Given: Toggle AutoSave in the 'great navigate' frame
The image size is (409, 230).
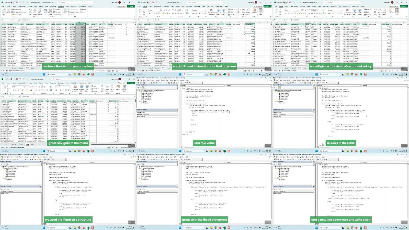Looking at the screenshot, I should (12, 79).
